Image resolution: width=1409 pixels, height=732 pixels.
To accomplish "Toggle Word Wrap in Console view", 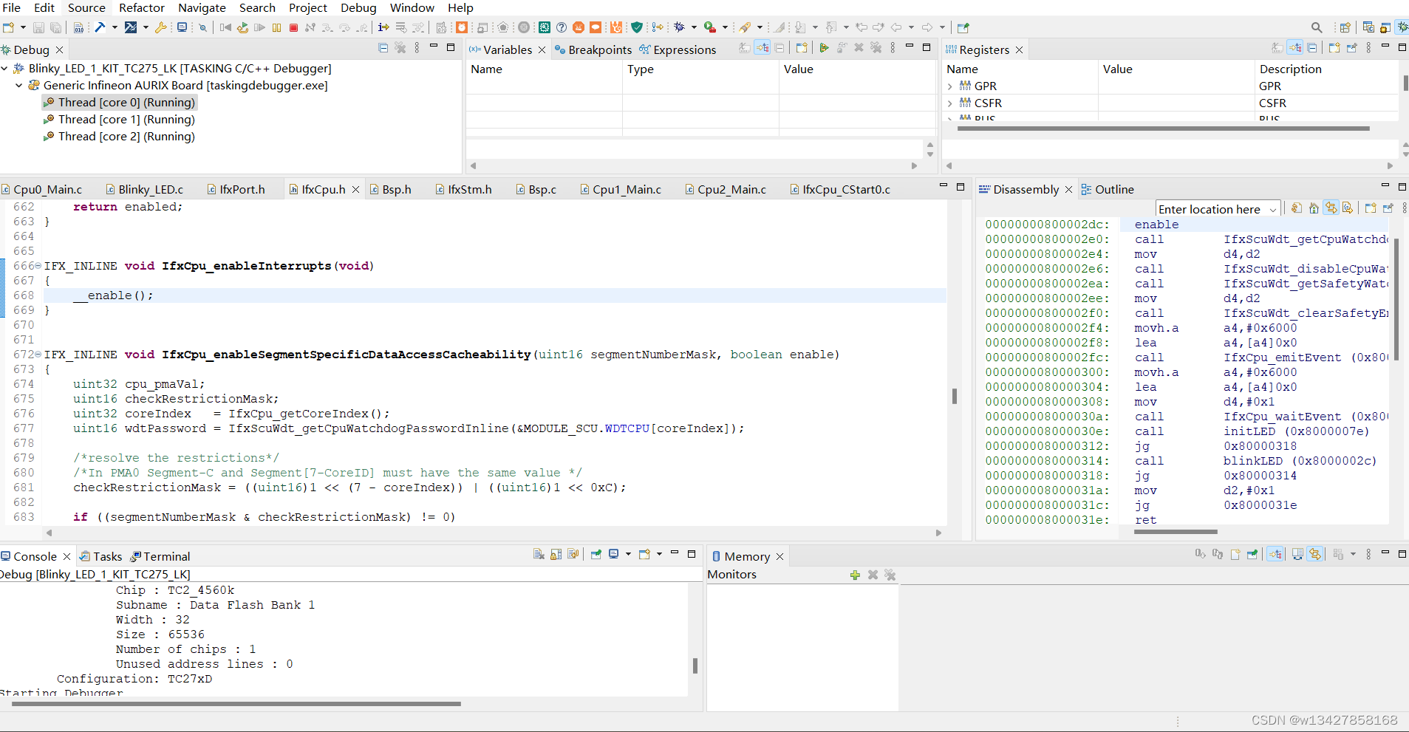I will (x=573, y=554).
